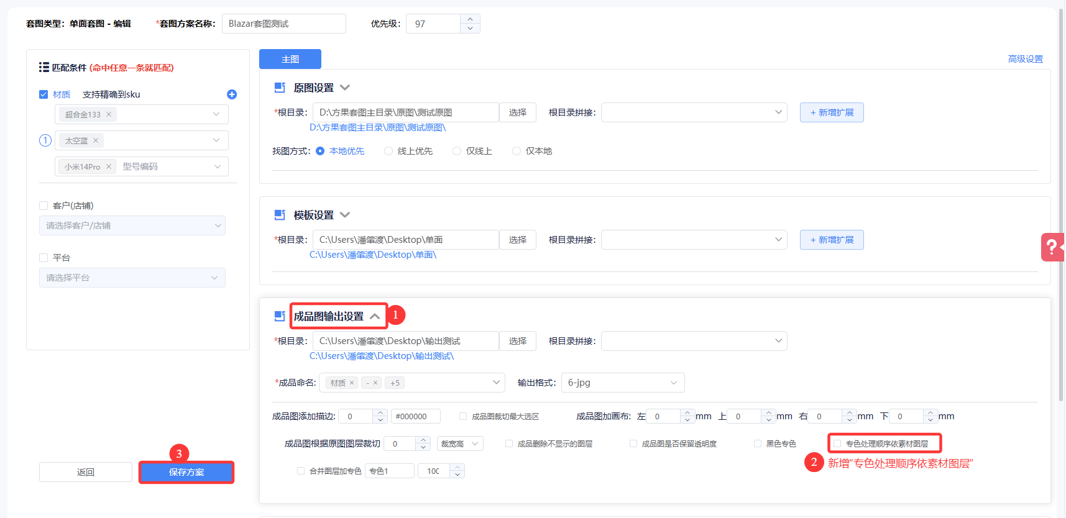
Task: Click the blue plus icon beside 材质
Action: pyautogui.click(x=232, y=94)
